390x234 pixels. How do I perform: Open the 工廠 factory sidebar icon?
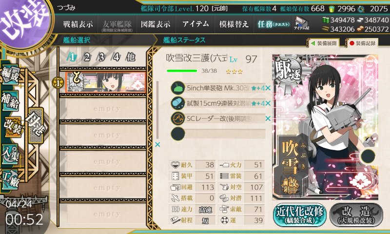coord(10,179)
